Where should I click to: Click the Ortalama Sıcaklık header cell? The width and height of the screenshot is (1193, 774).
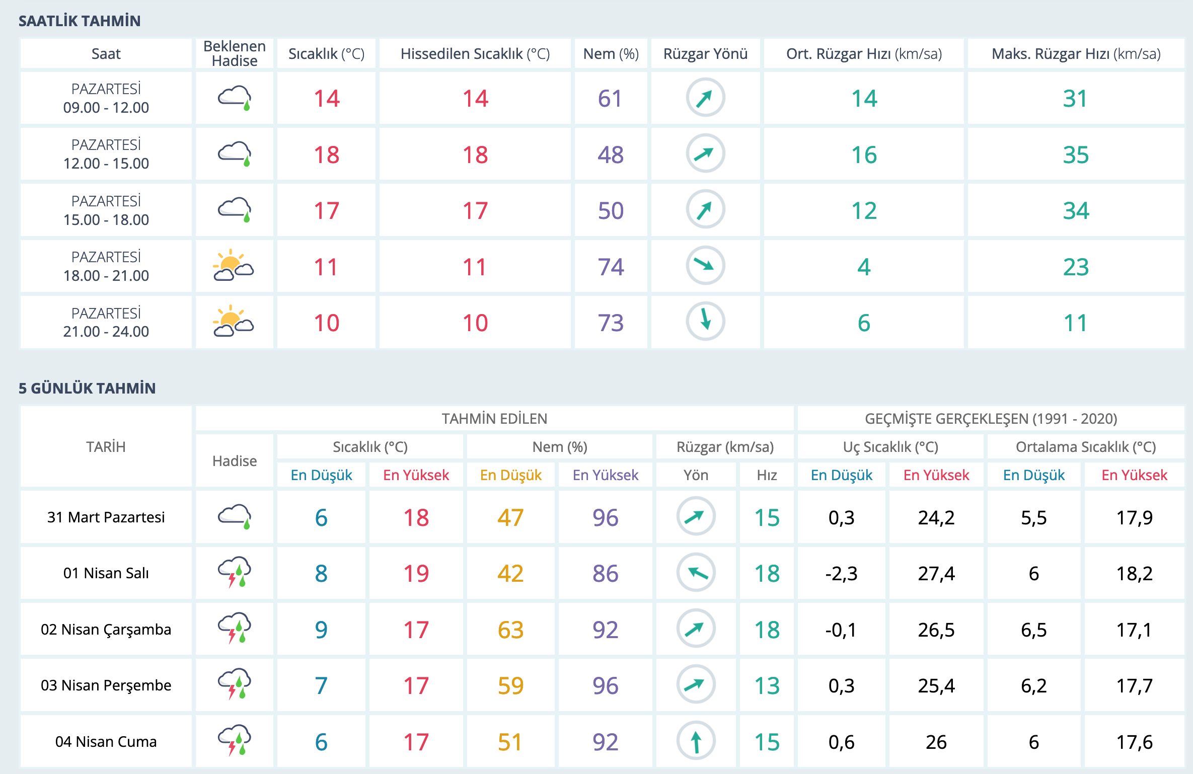[x=1085, y=447]
